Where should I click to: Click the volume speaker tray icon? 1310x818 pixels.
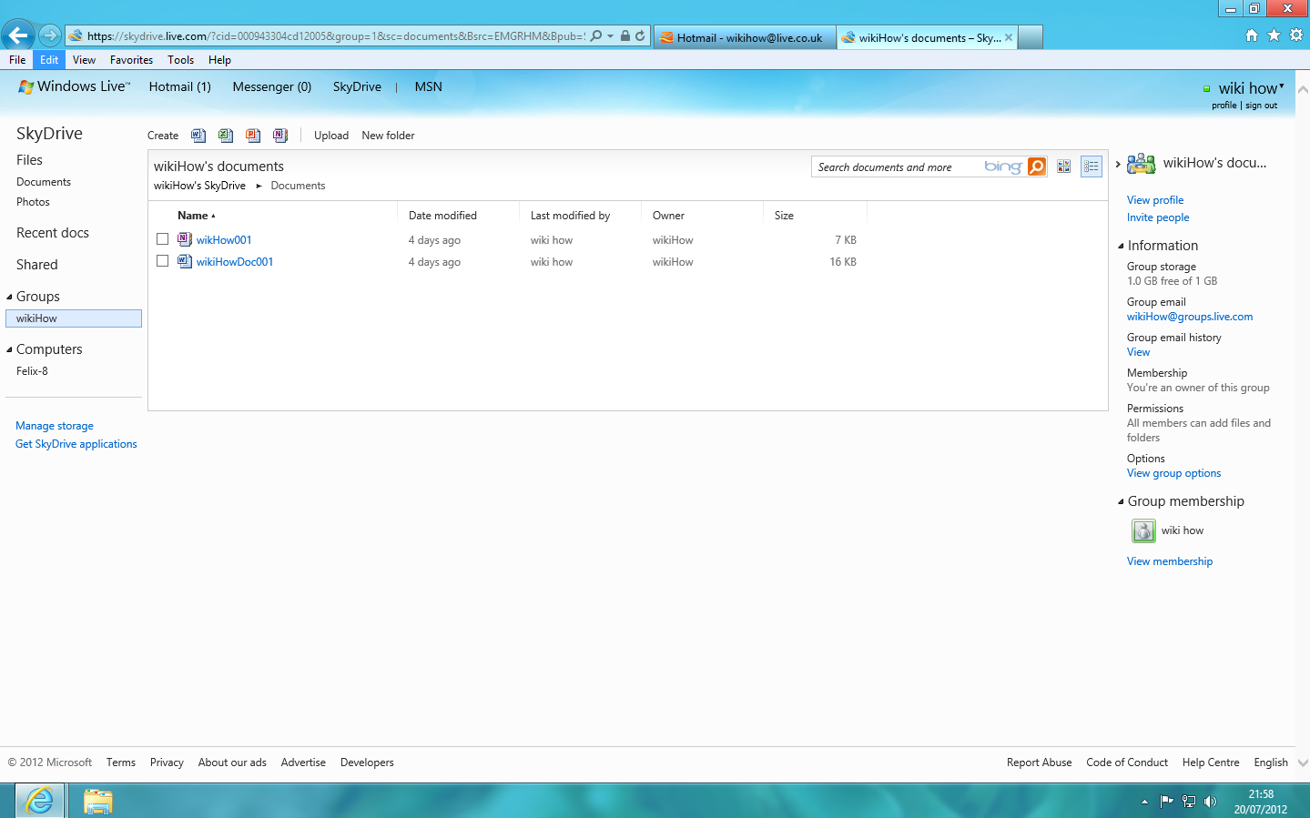(1210, 802)
